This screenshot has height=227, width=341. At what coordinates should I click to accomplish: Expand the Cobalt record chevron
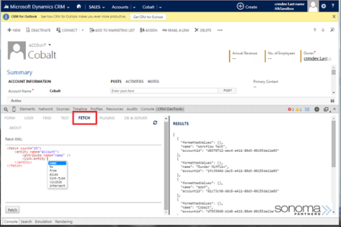point(160,7)
